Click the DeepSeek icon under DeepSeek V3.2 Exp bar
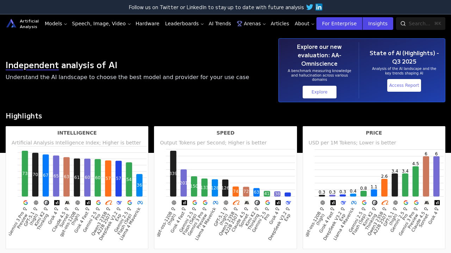 119,202
